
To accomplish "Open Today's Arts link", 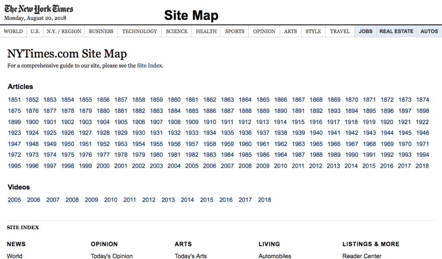I will tap(191, 256).
